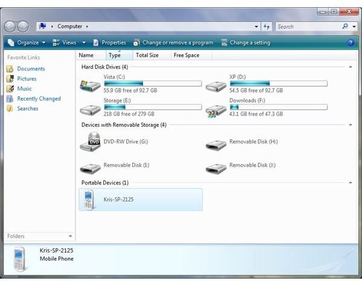
Task: Collapse the Devices with Removable Storage group
Action: 351,125
